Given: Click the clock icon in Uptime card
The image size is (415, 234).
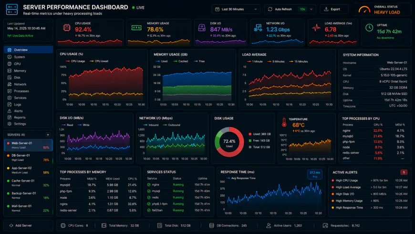Looking at the screenshot, I should 369,28.
